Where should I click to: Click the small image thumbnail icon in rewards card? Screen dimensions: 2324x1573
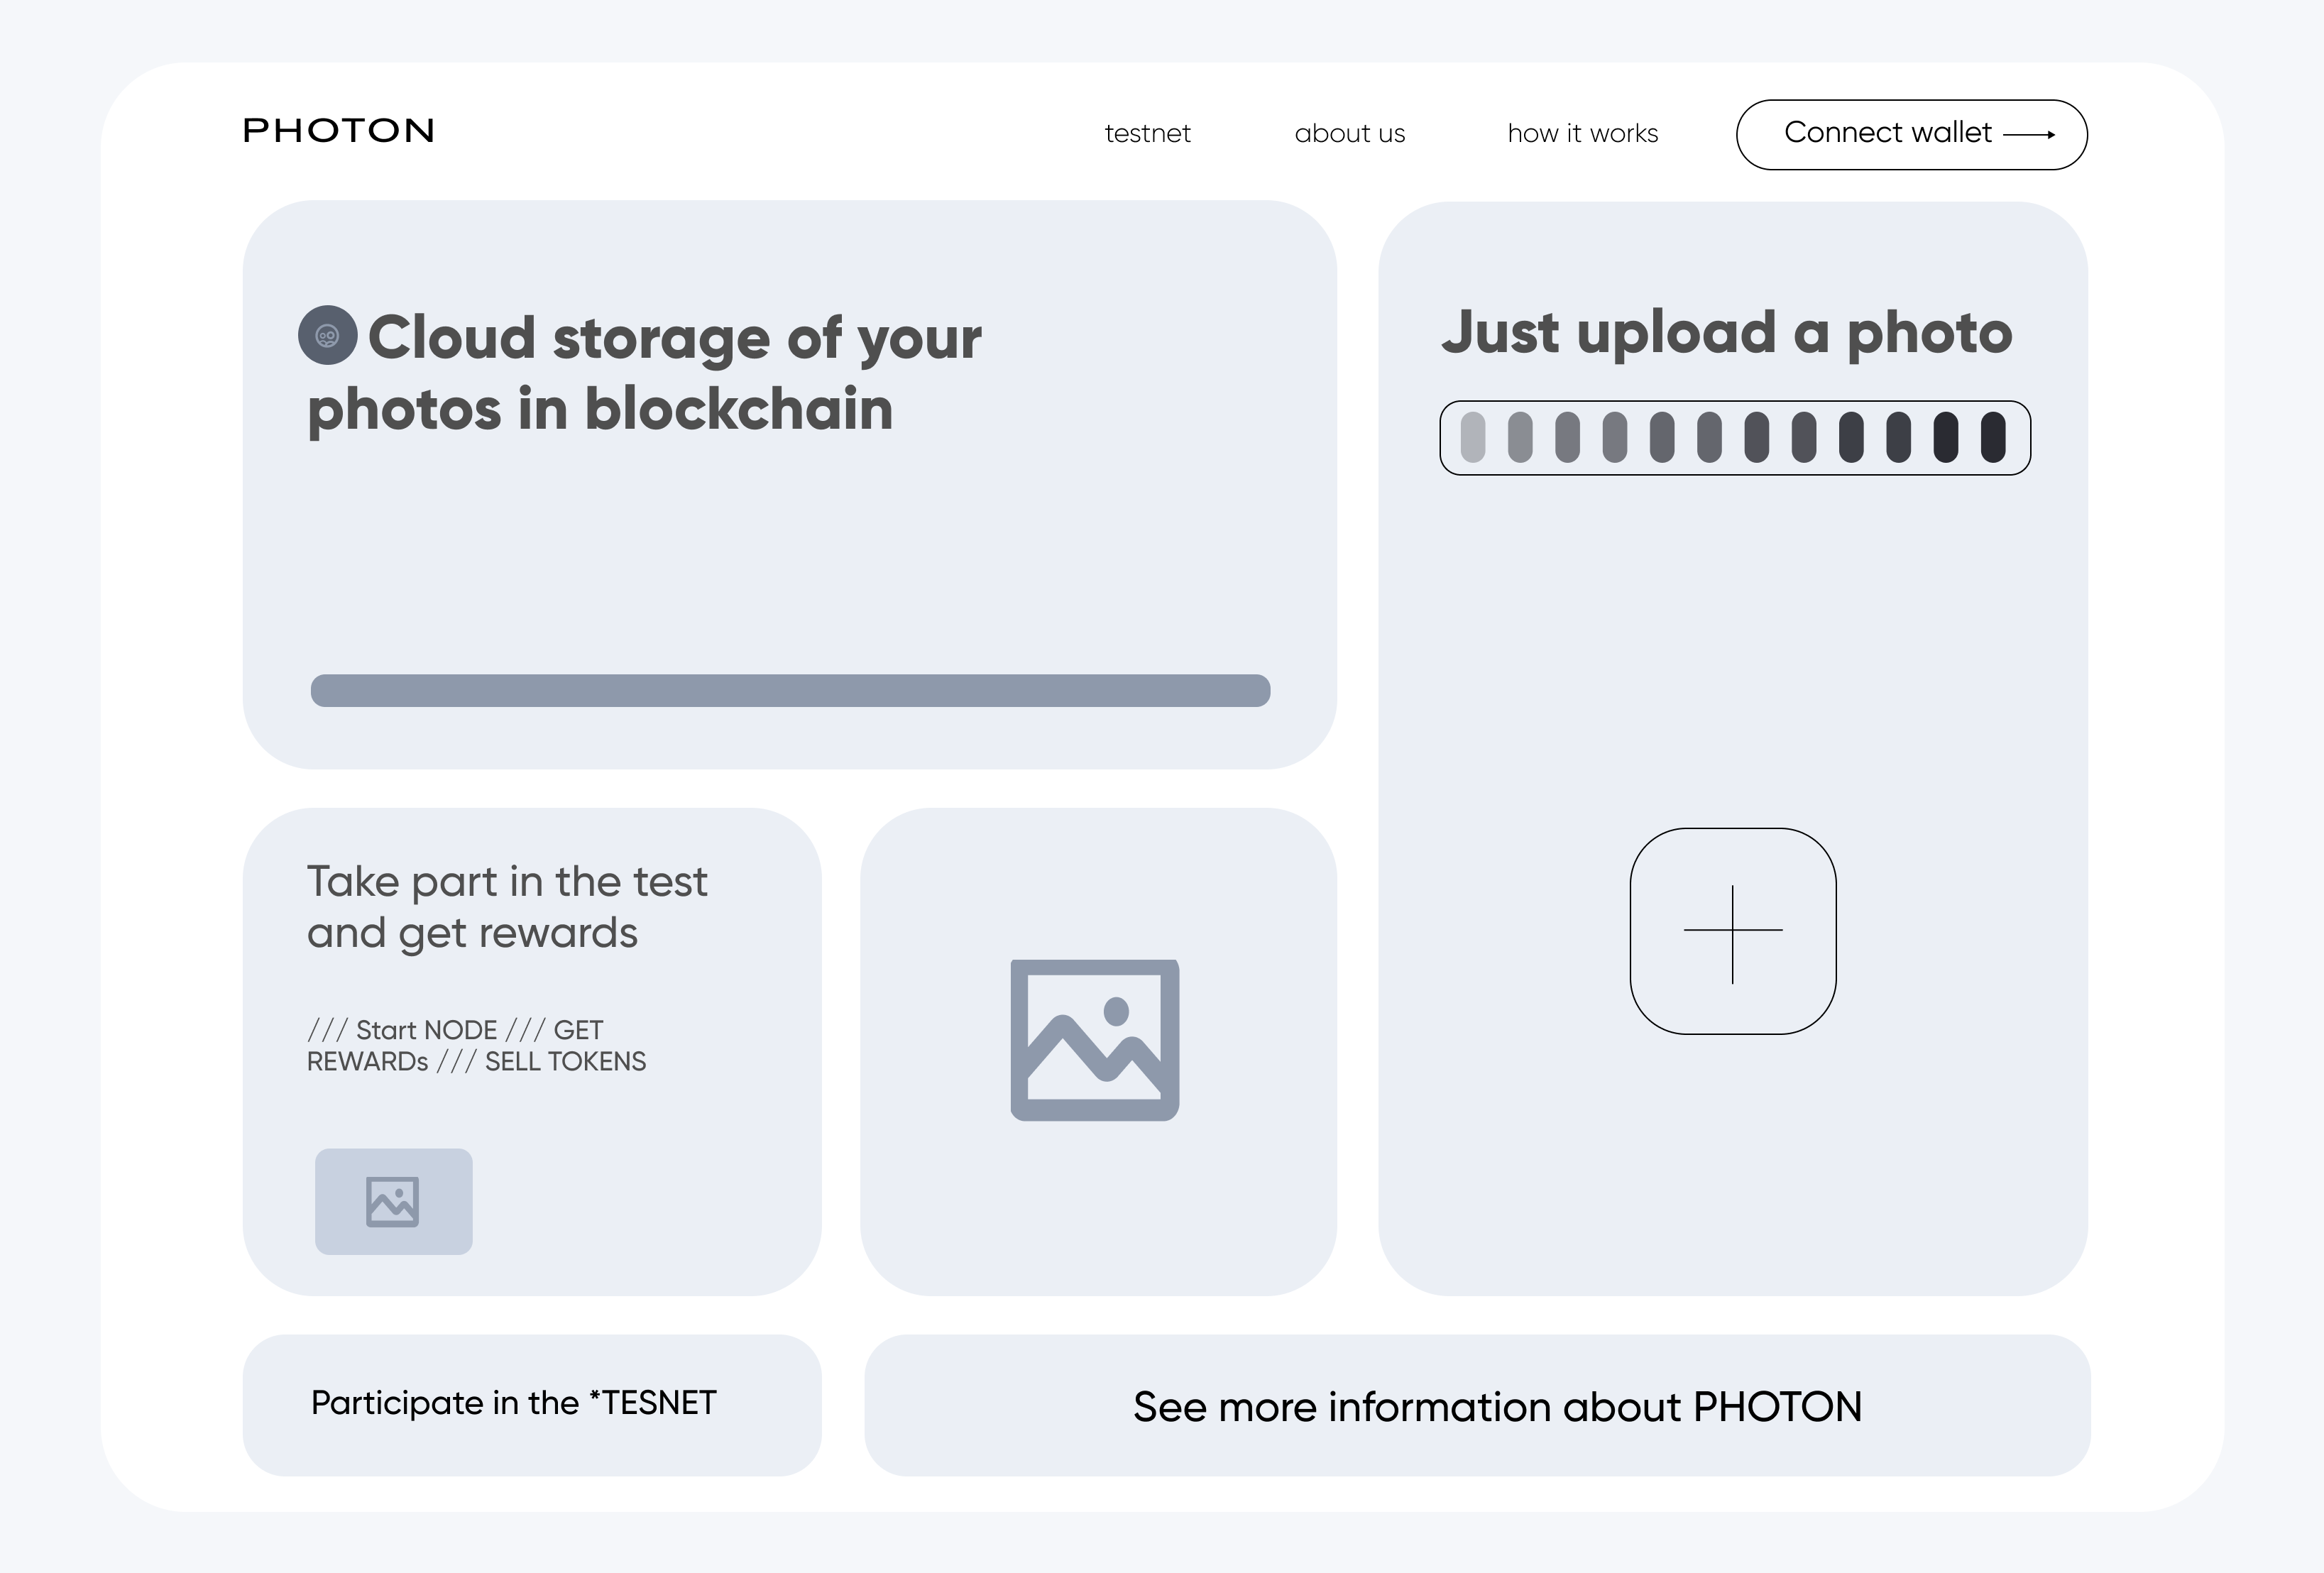[x=393, y=1201]
